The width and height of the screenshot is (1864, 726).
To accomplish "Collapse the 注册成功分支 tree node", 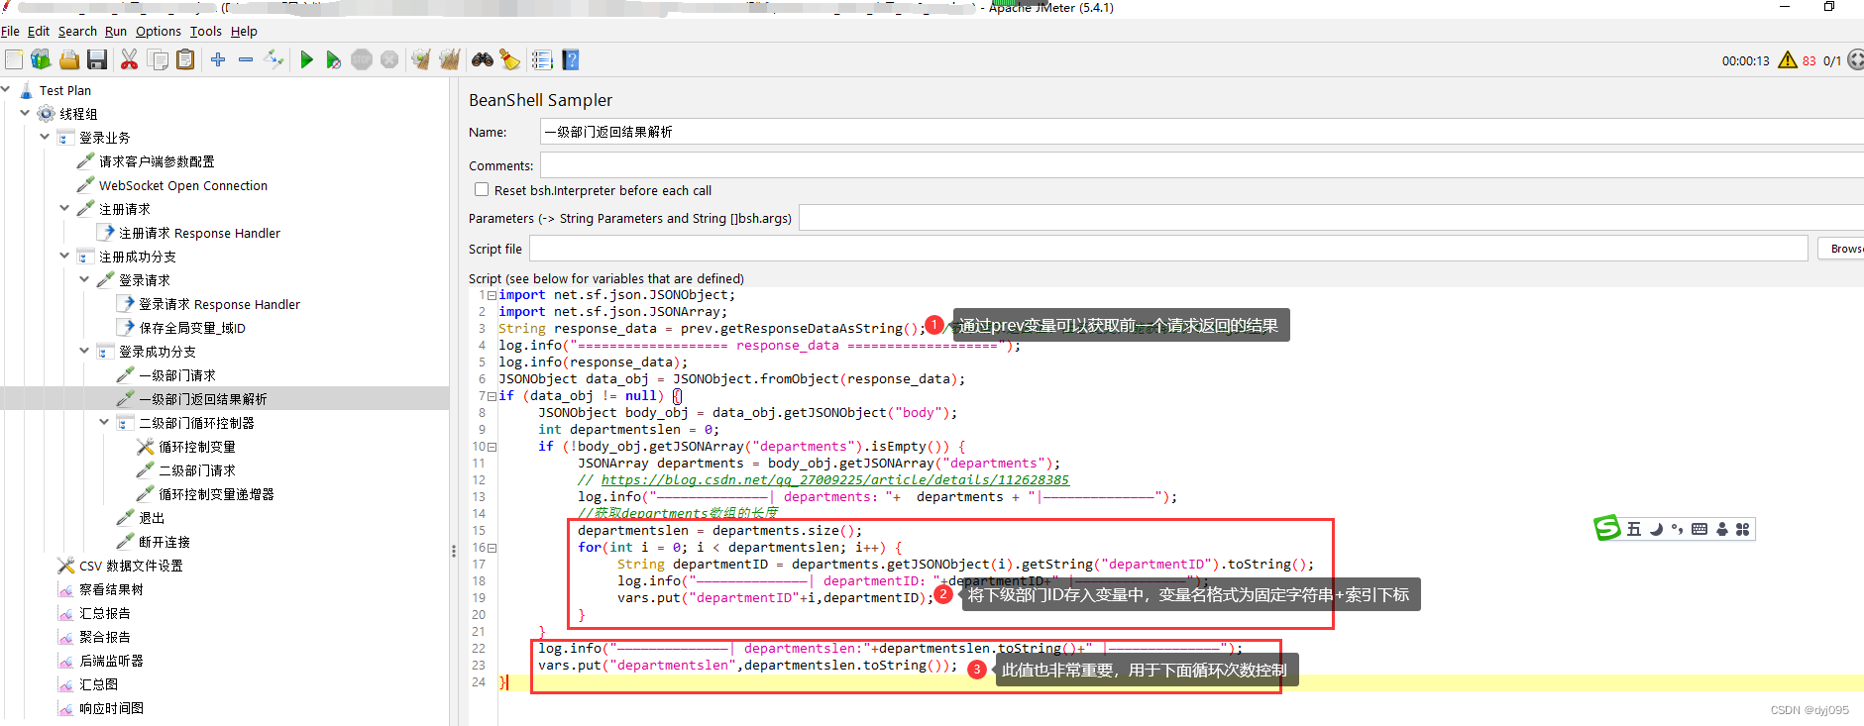I will (64, 256).
